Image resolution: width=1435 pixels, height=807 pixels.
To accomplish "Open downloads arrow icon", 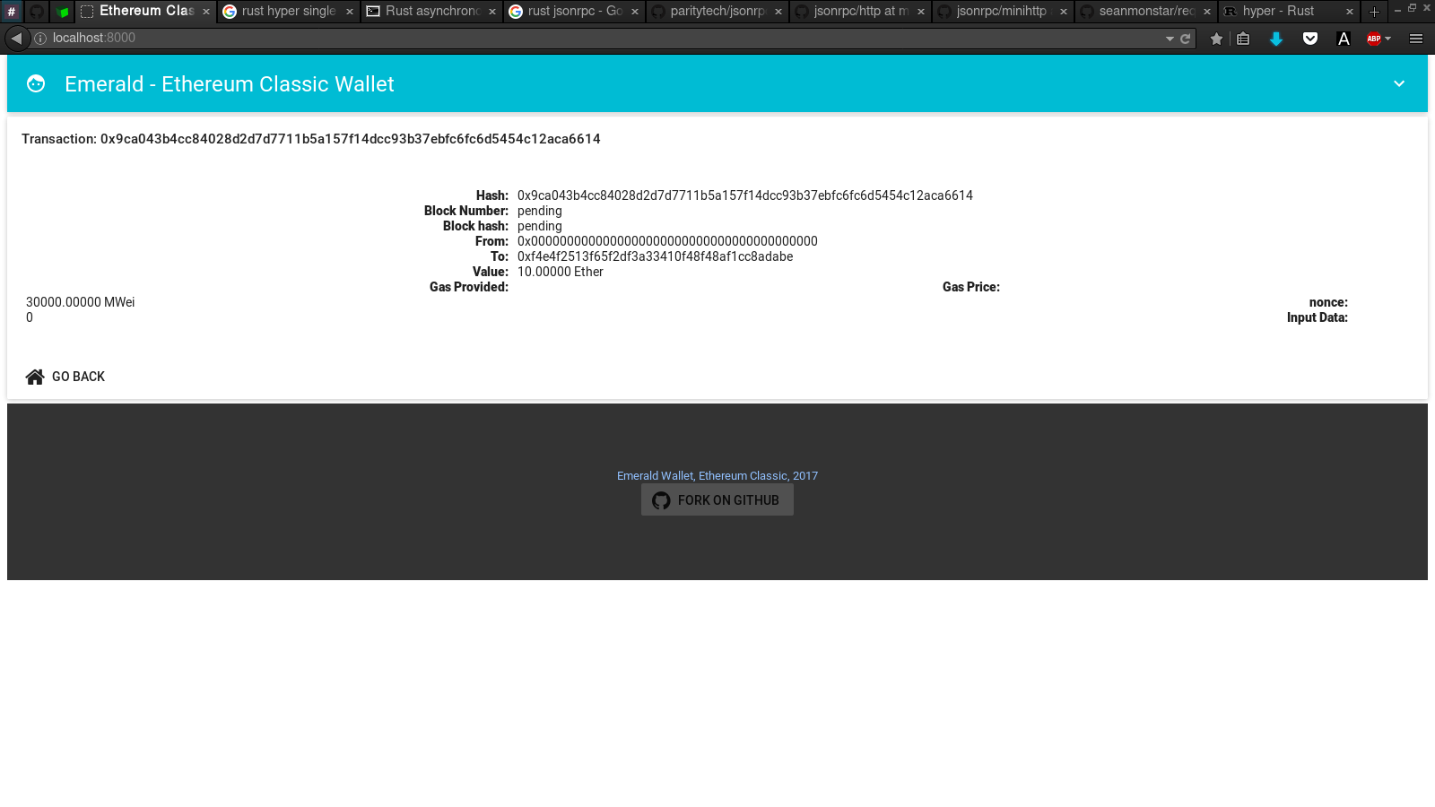I will click(1276, 39).
